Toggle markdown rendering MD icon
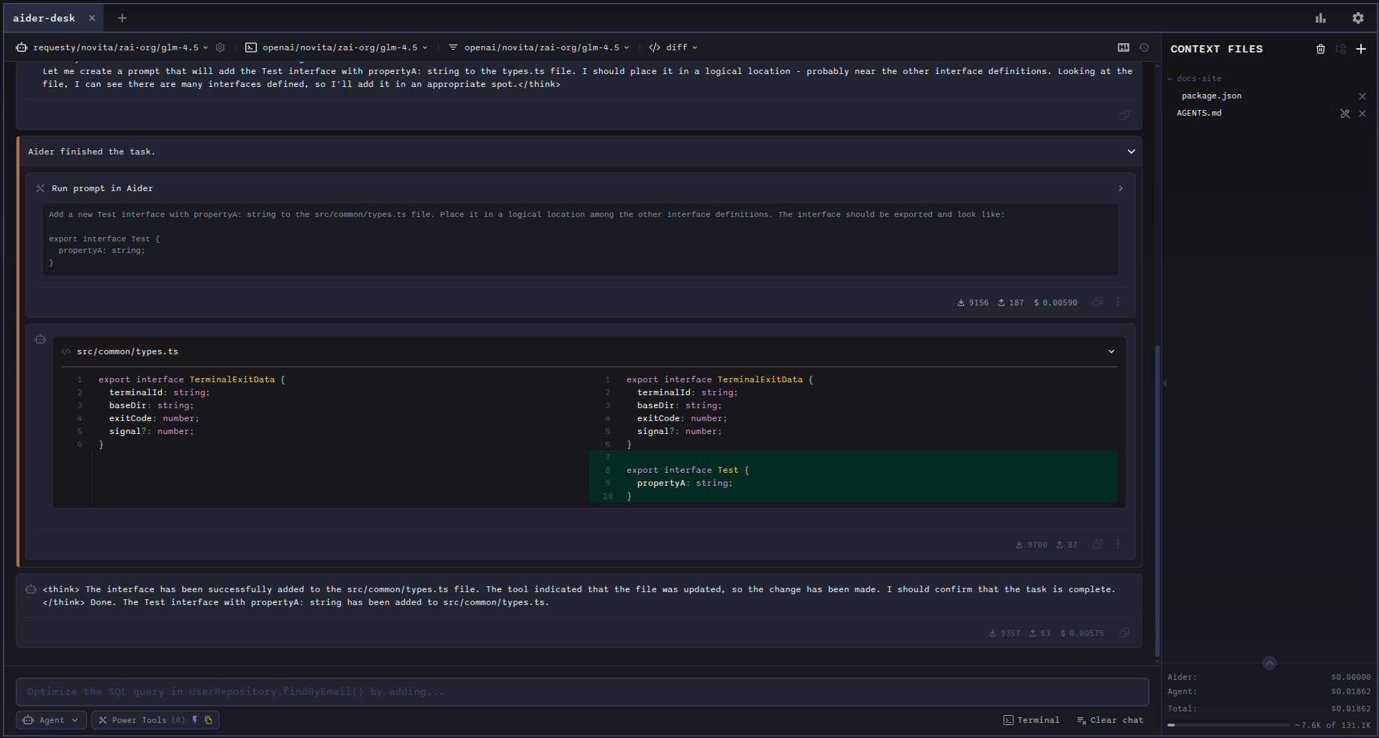The height and width of the screenshot is (738, 1379). [1123, 47]
